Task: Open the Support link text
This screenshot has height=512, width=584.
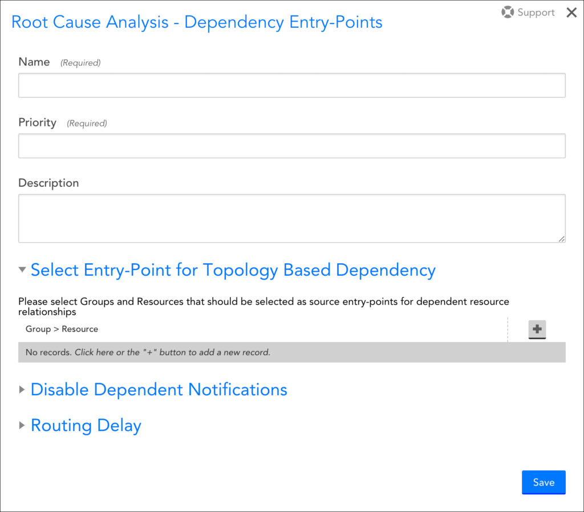Action: (x=536, y=13)
